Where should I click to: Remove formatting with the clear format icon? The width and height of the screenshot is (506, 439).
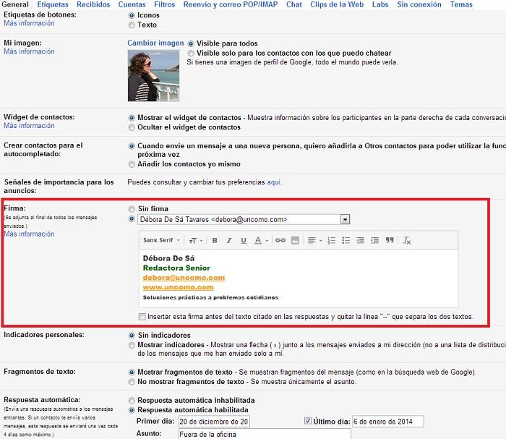pos(407,240)
